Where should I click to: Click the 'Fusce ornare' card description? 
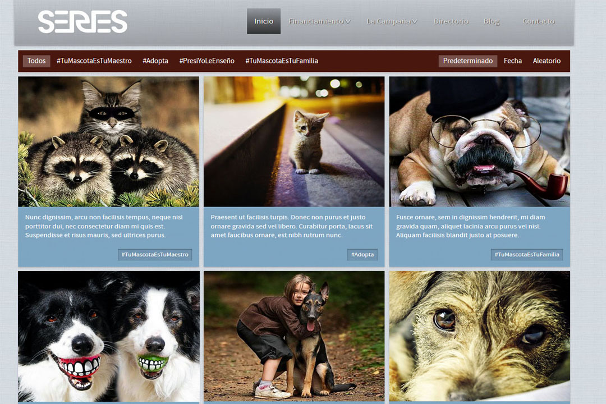click(470, 226)
